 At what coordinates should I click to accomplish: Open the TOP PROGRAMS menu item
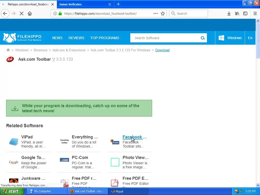tap(105, 38)
